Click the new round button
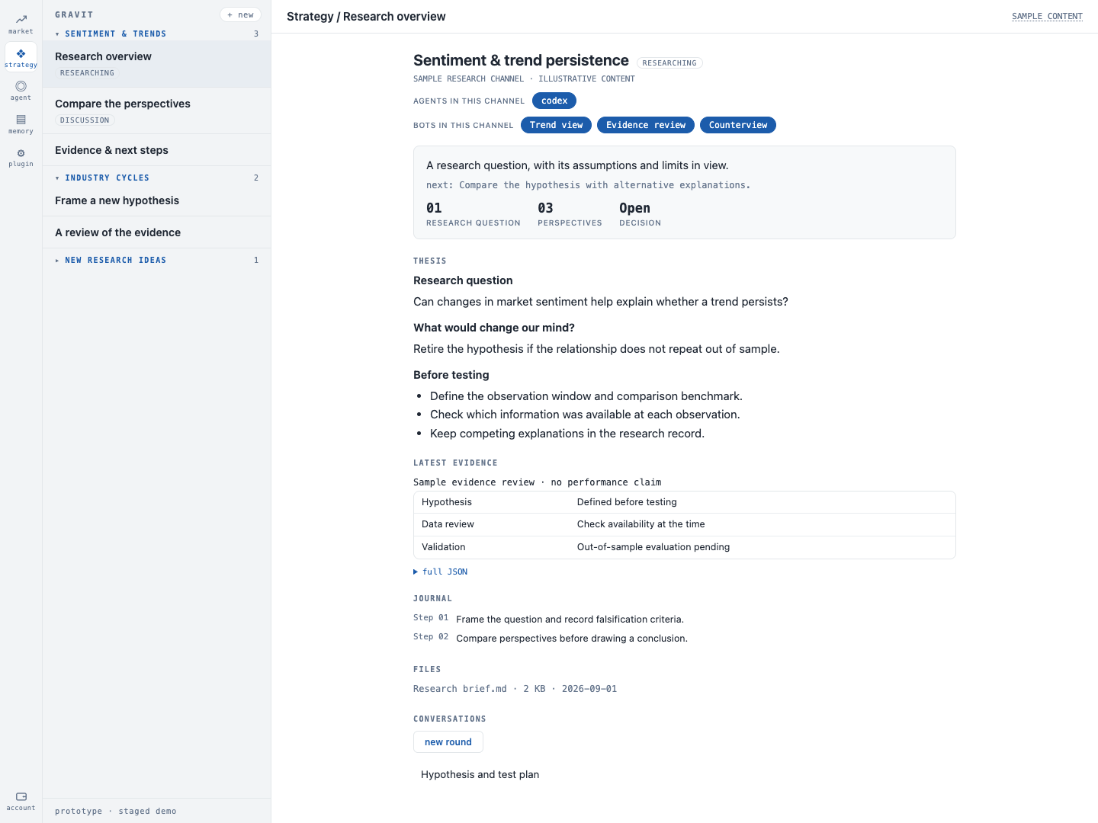Viewport: 1098px width, 823px height. coord(448,741)
